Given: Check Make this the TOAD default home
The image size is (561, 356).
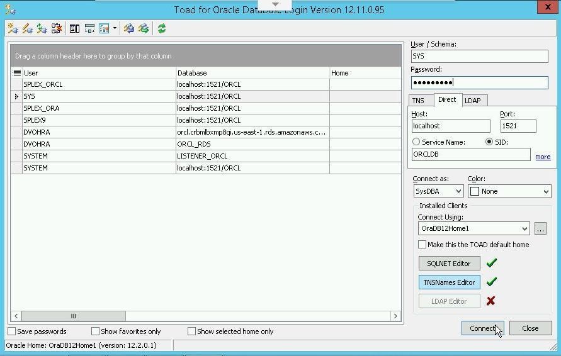Looking at the screenshot, I should click(422, 245).
